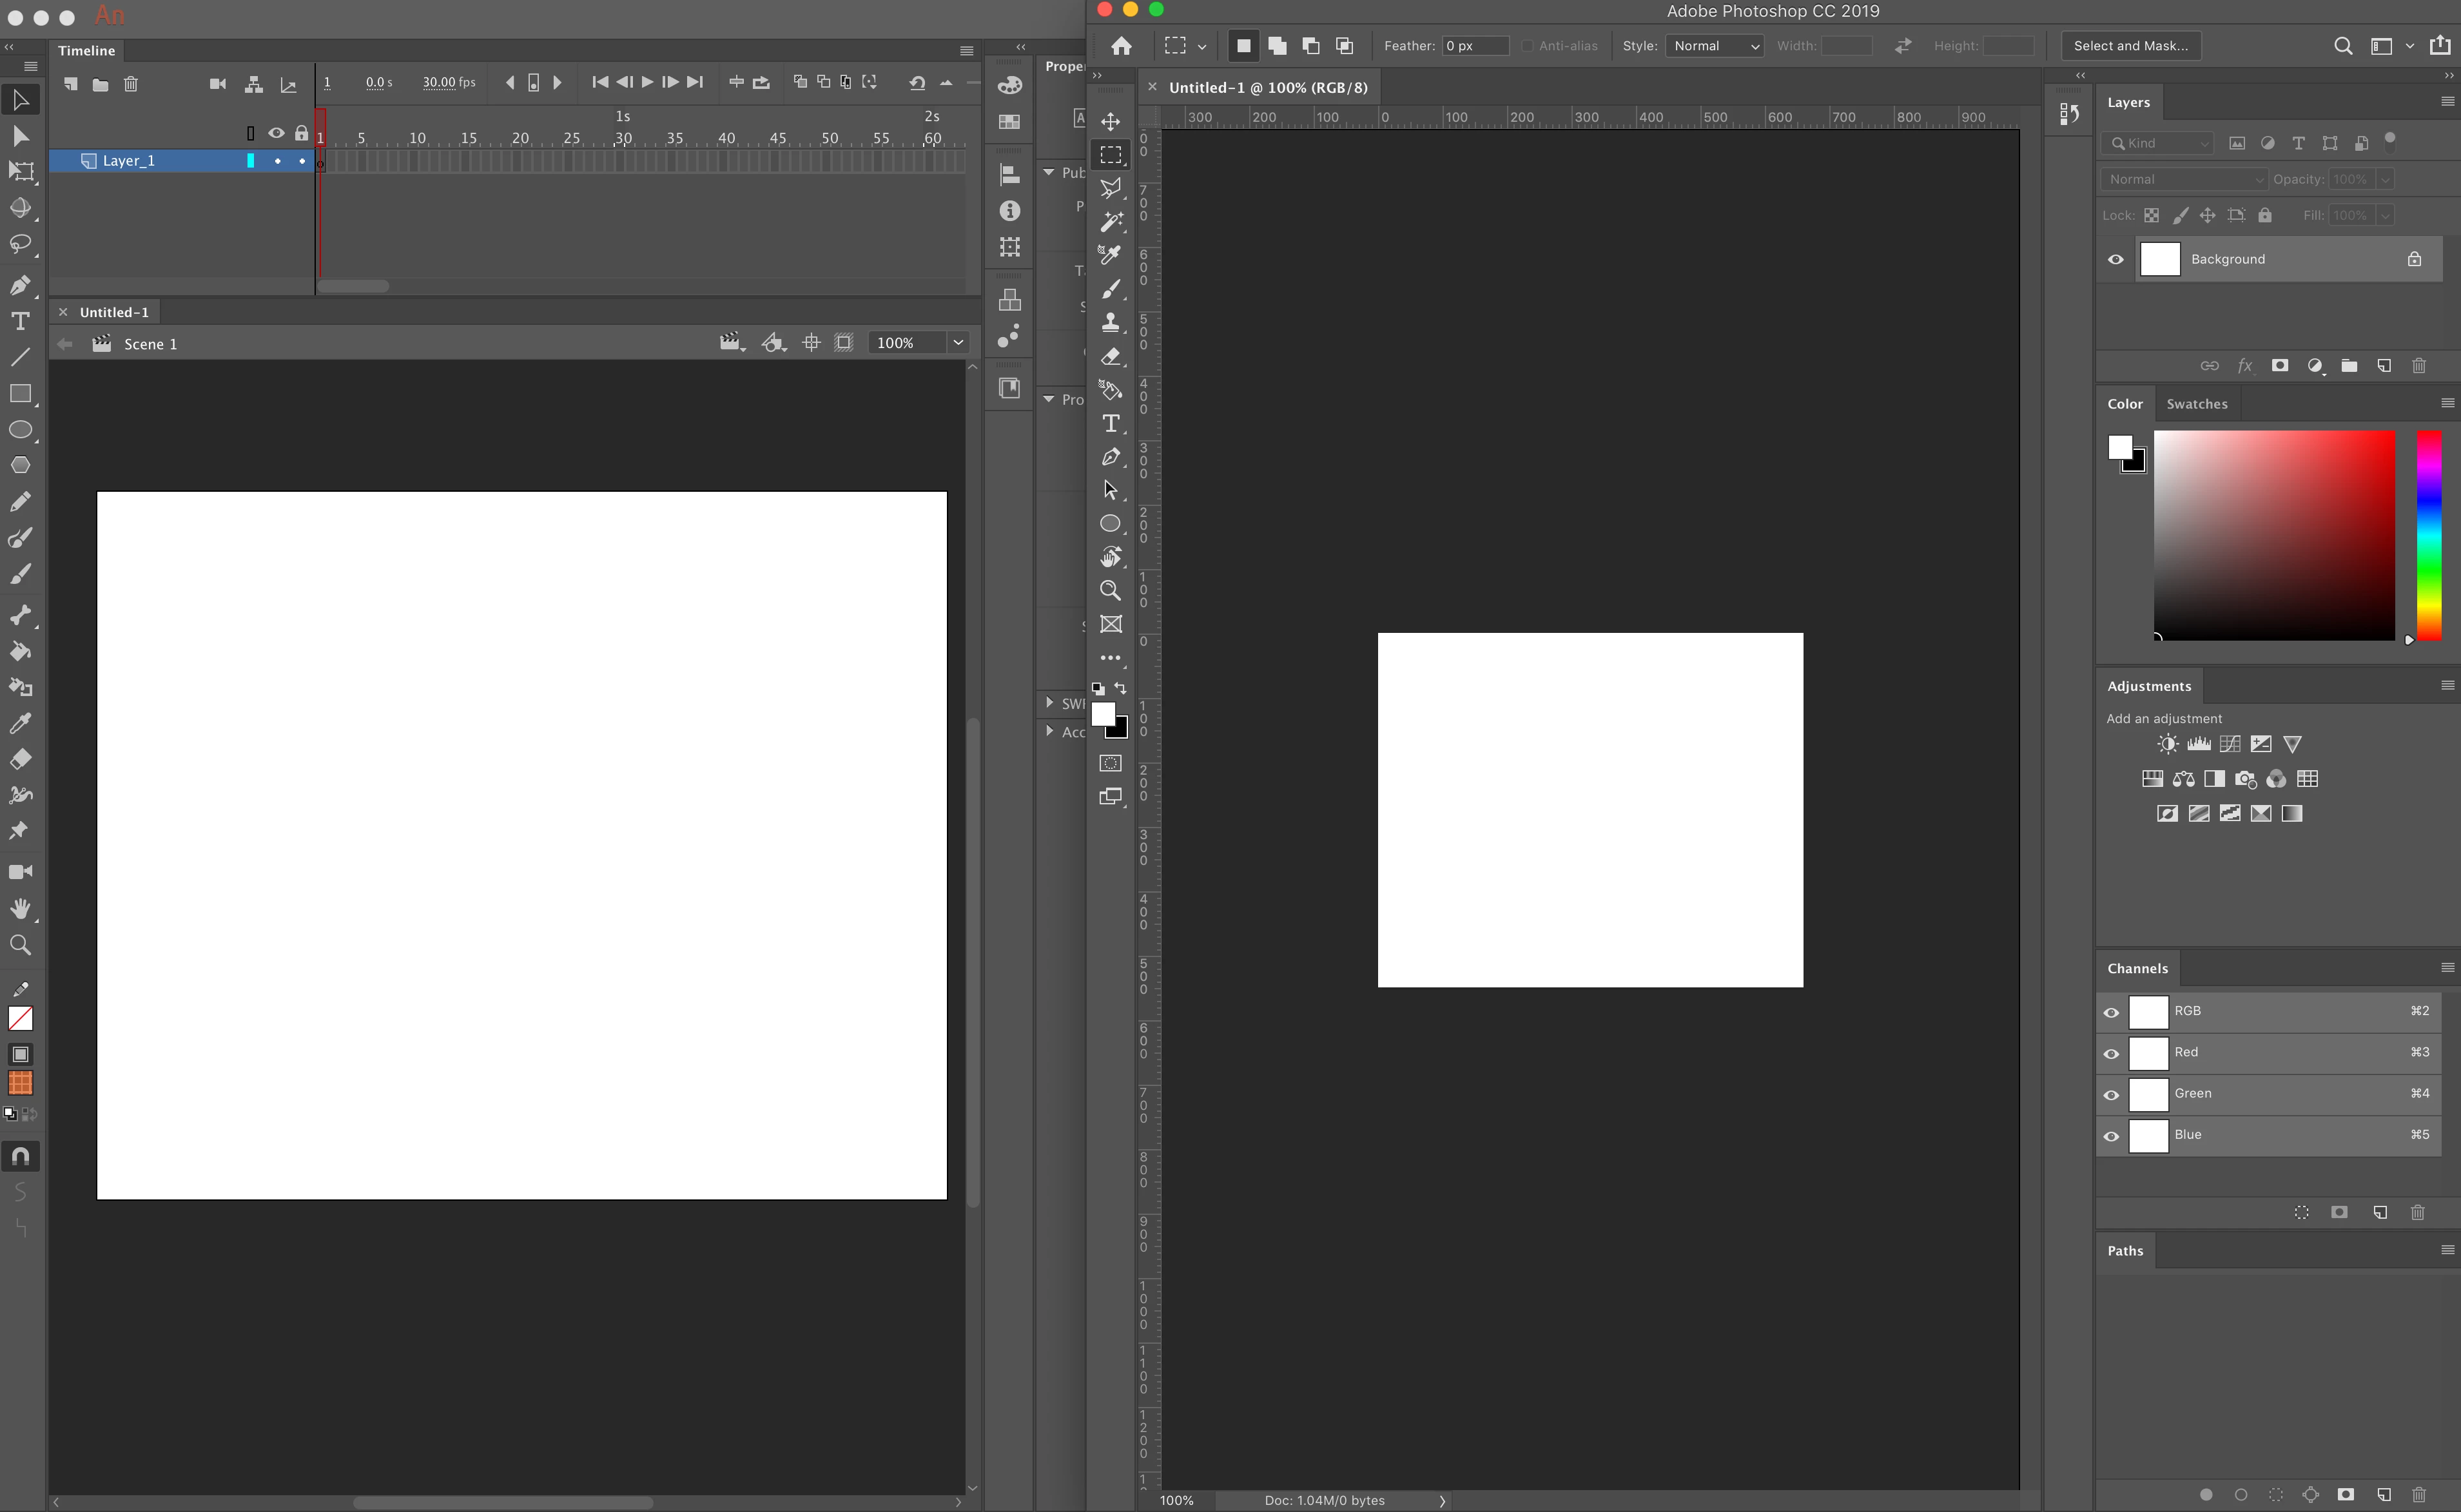Select the Lasso tool in Animate
The image size is (2461, 1512).
tap(20, 244)
